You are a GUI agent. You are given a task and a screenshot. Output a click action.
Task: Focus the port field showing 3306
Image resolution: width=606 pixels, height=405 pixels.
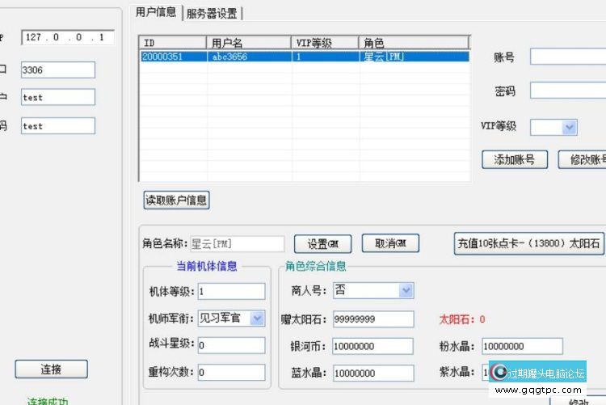pyautogui.click(x=57, y=70)
